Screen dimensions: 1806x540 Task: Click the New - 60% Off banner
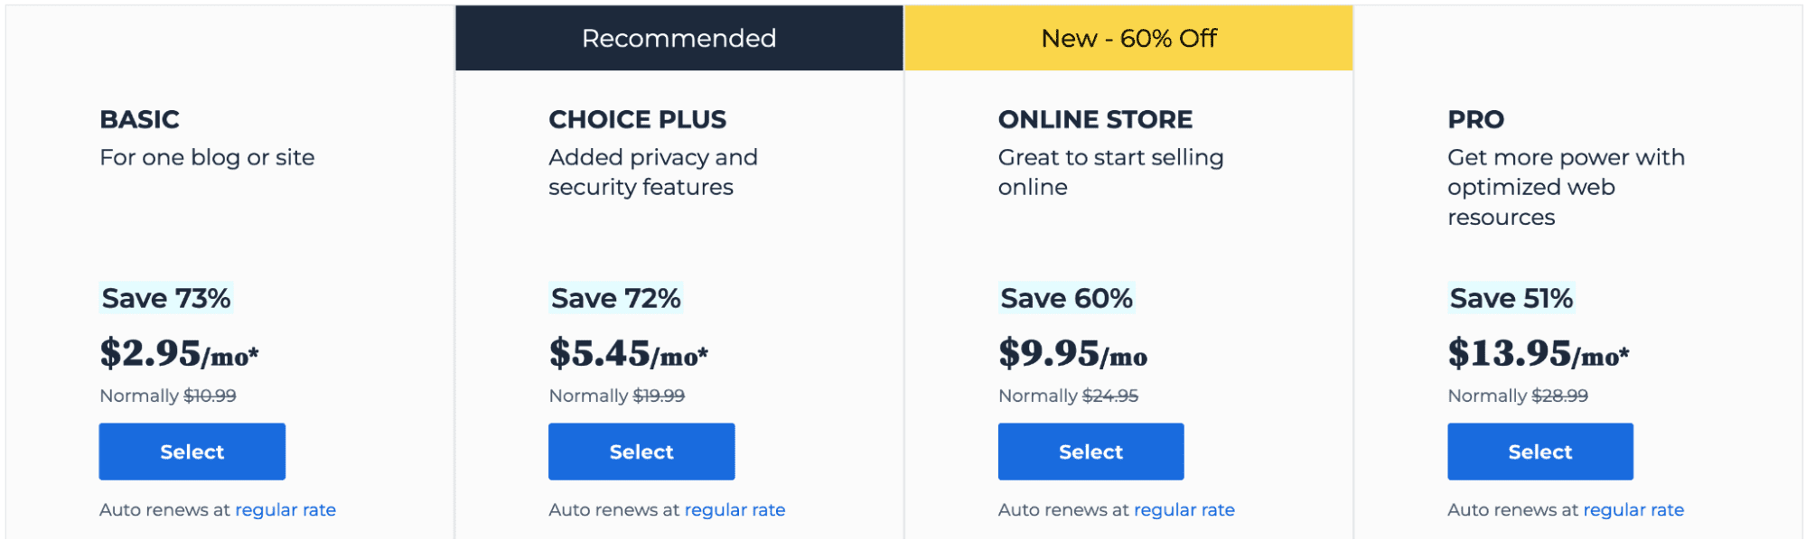coord(1128,38)
